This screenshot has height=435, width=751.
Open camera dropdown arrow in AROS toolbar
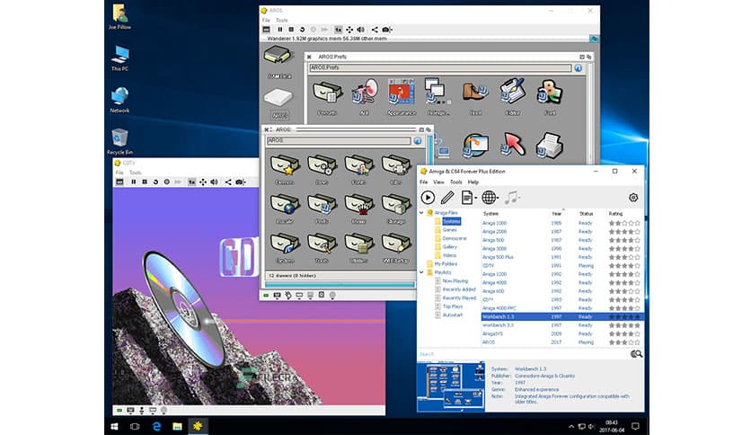pos(392,30)
